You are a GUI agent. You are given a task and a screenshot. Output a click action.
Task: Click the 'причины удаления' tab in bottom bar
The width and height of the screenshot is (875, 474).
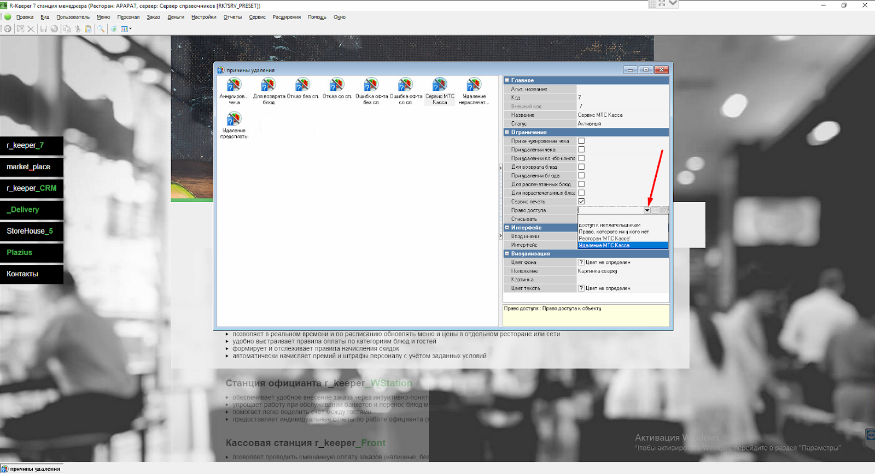[x=32, y=469]
